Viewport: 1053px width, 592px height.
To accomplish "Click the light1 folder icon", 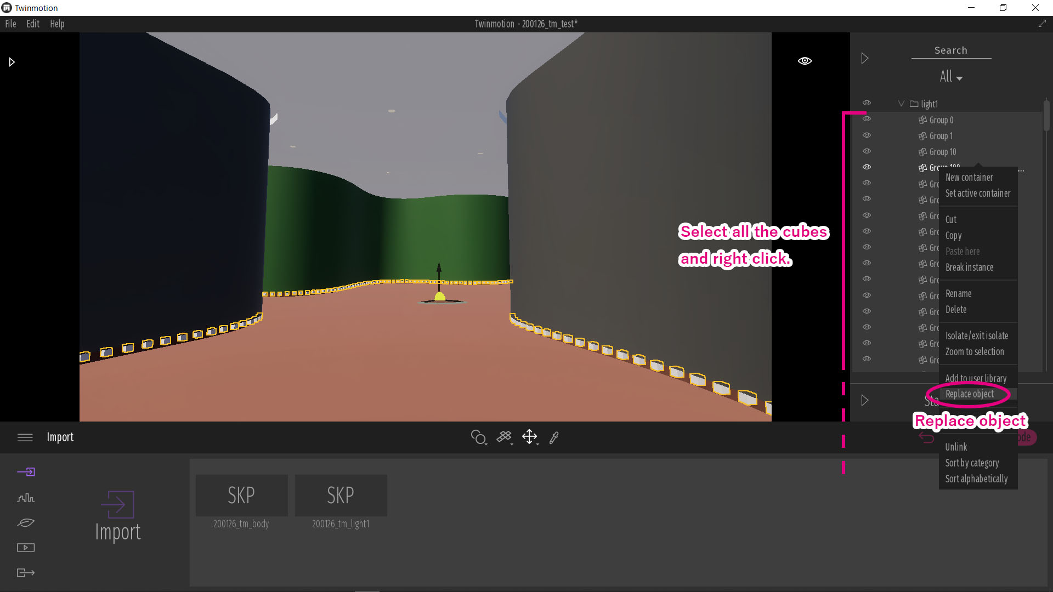I will tap(914, 104).
